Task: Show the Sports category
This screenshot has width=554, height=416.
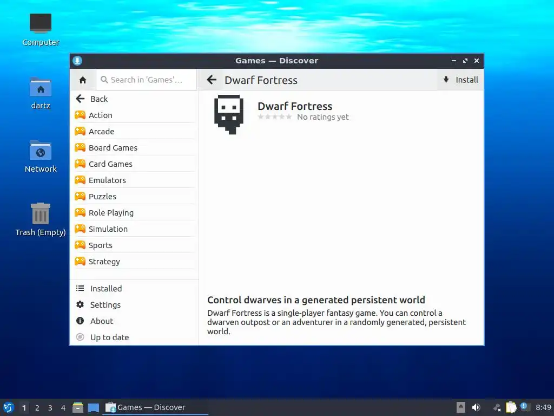Action: click(x=134, y=245)
